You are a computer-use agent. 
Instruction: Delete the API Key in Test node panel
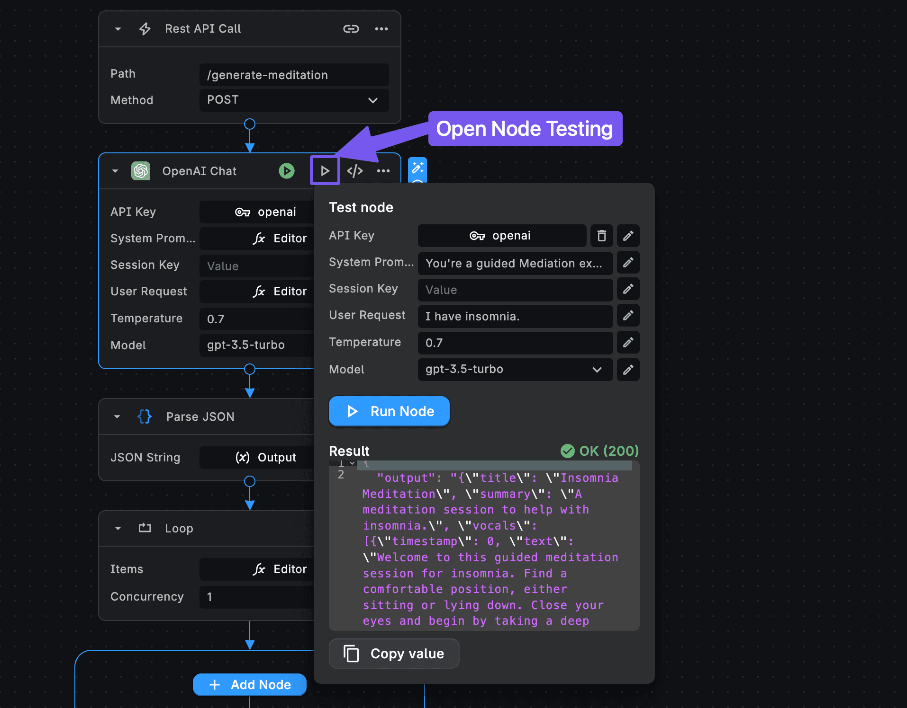tap(601, 236)
